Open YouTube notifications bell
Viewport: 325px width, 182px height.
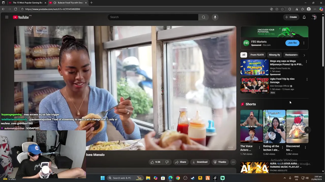click(304, 17)
